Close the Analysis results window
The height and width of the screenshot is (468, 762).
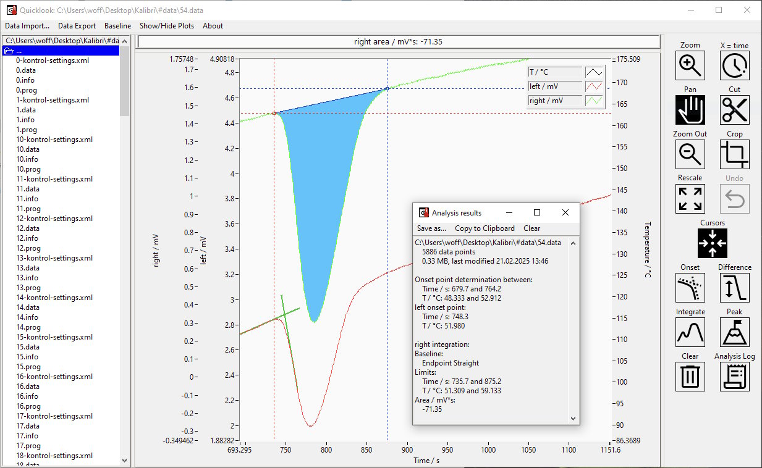(565, 212)
